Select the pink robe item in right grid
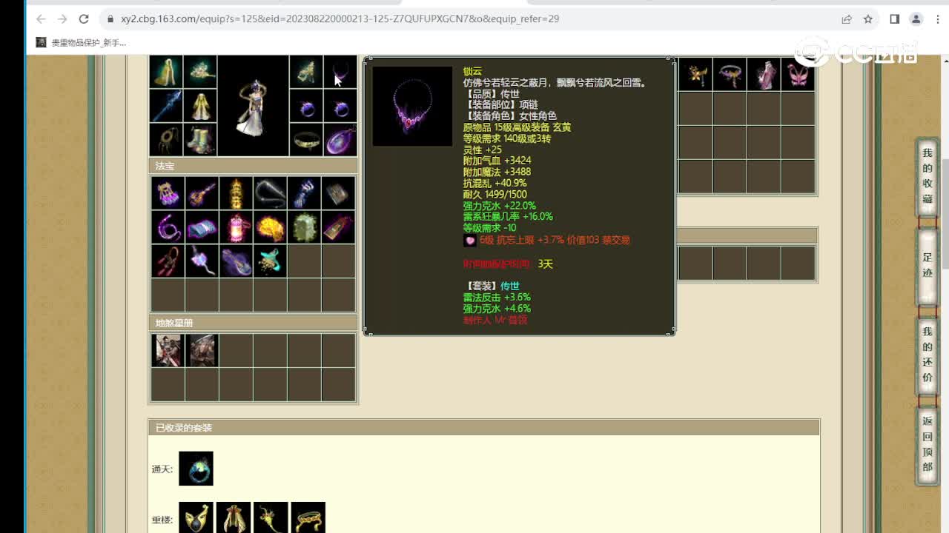This screenshot has height=533, width=949. (x=764, y=74)
